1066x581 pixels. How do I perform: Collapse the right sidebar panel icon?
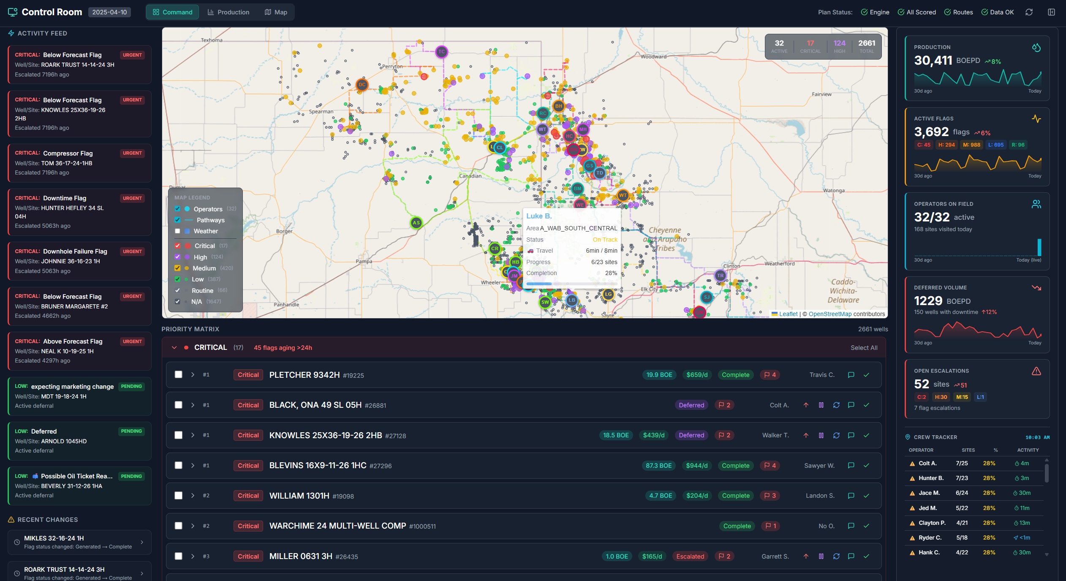1051,12
